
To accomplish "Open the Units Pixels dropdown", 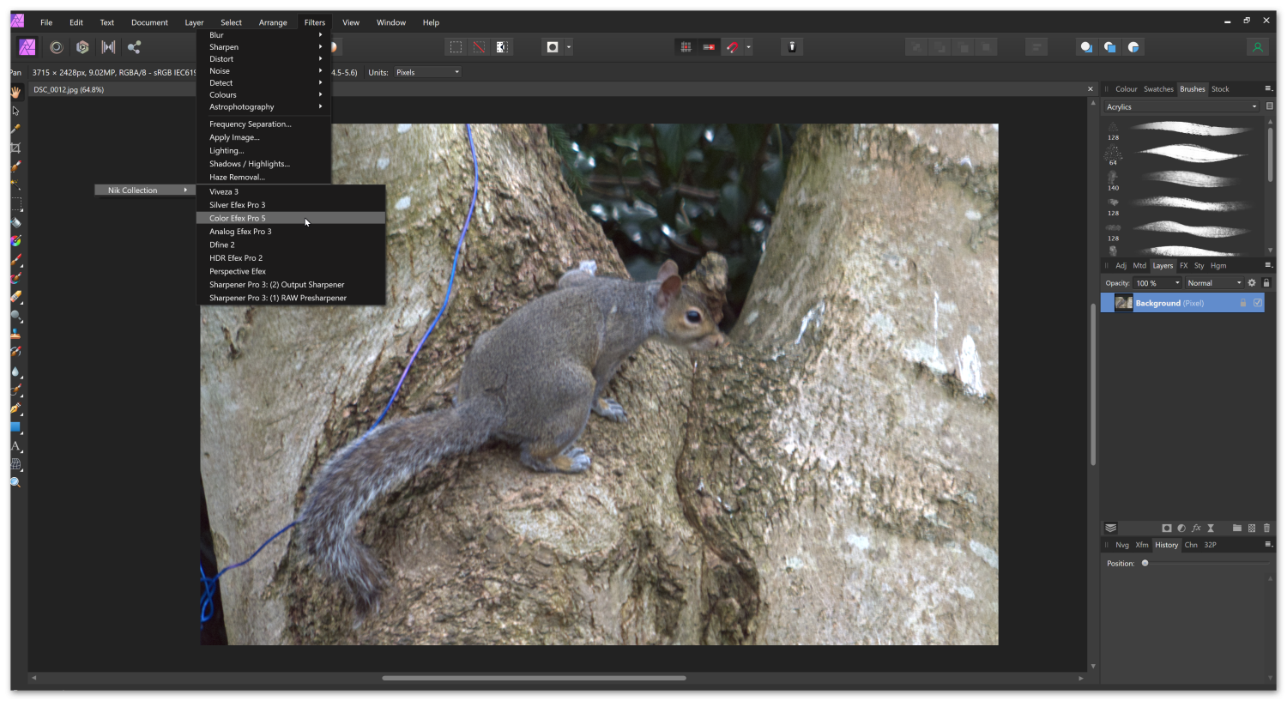I will 427,72.
